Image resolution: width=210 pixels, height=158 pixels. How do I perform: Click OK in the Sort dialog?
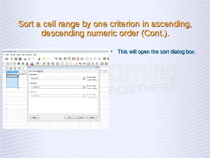coord(69,117)
